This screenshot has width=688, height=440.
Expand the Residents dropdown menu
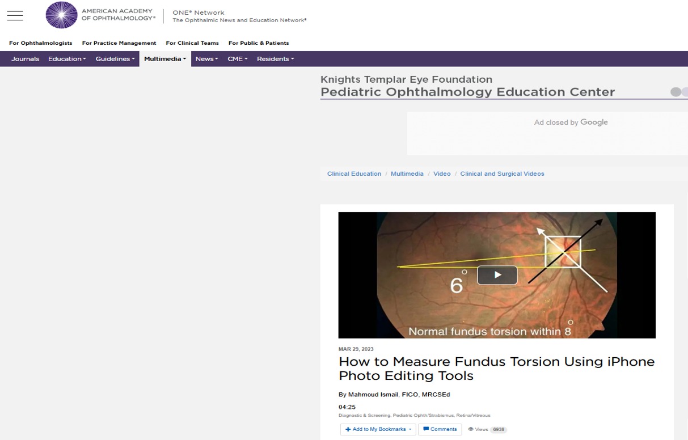275,59
